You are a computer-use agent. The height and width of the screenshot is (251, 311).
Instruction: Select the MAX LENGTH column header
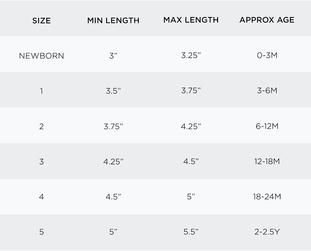191,20
